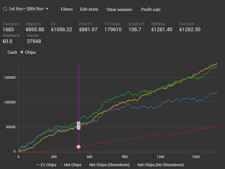225x169 pixels.
Task: Open the Profit calc tool
Action: pyautogui.click(x=151, y=9)
